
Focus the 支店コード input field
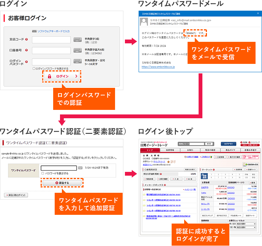(x=51, y=40)
